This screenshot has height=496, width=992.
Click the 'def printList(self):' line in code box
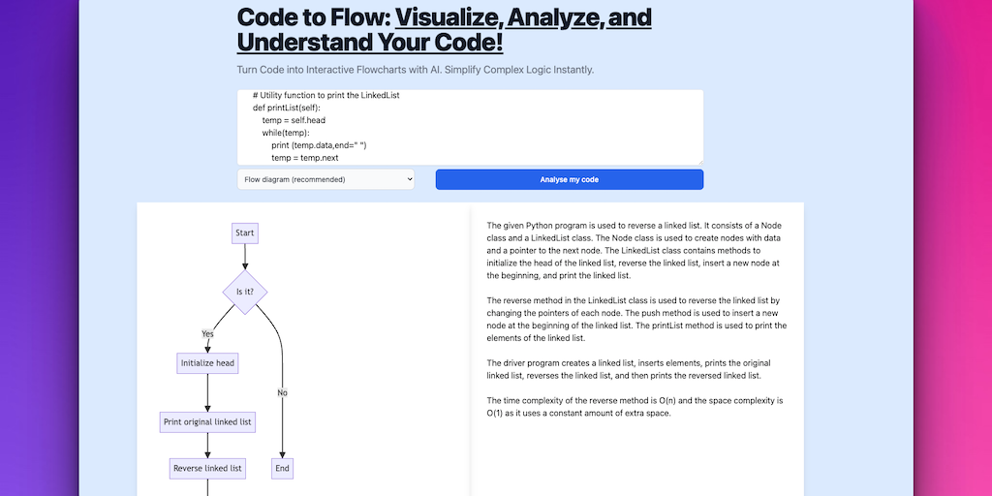tap(294, 108)
